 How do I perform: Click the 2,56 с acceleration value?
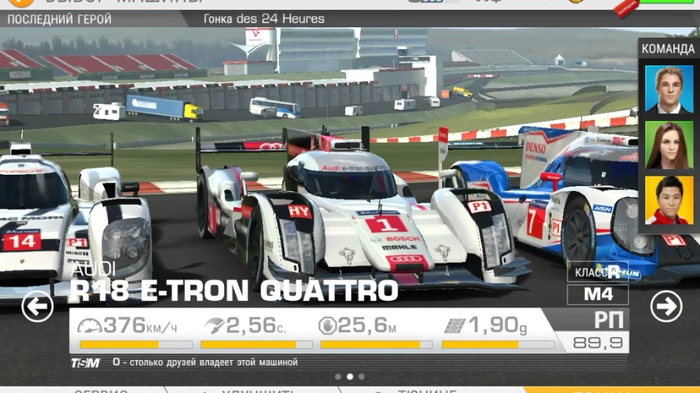point(256,326)
